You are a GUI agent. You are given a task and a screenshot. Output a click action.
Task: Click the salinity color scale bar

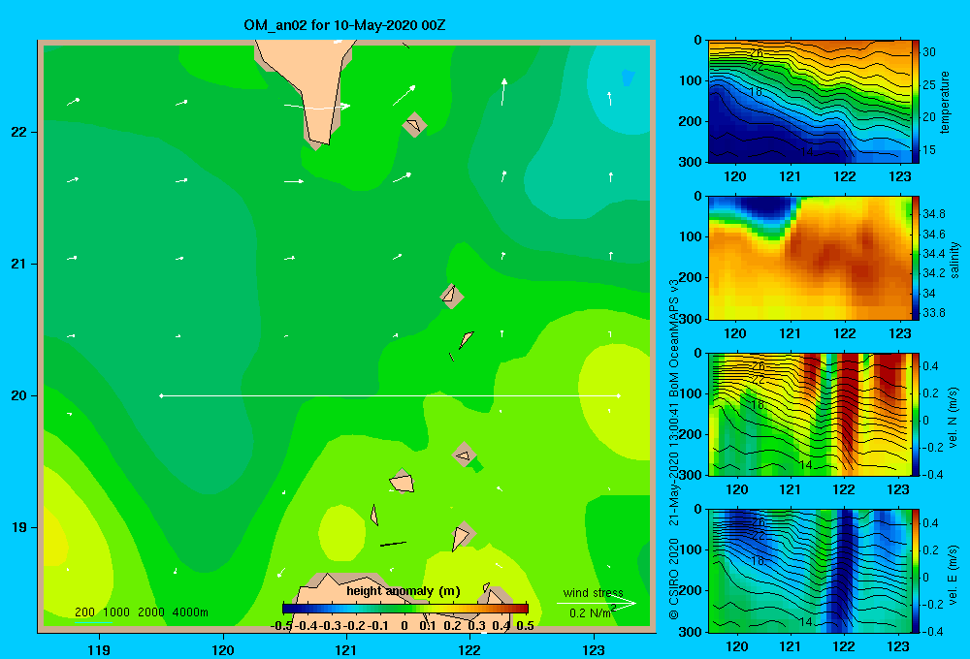(916, 258)
